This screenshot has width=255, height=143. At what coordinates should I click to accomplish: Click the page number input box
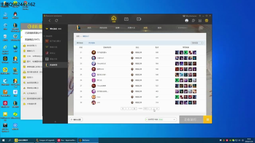134,109
